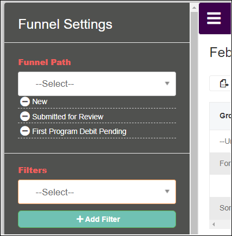Open the Funnel Path select dropdown
This screenshot has width=232, height=236.
(x=97, y=84)
